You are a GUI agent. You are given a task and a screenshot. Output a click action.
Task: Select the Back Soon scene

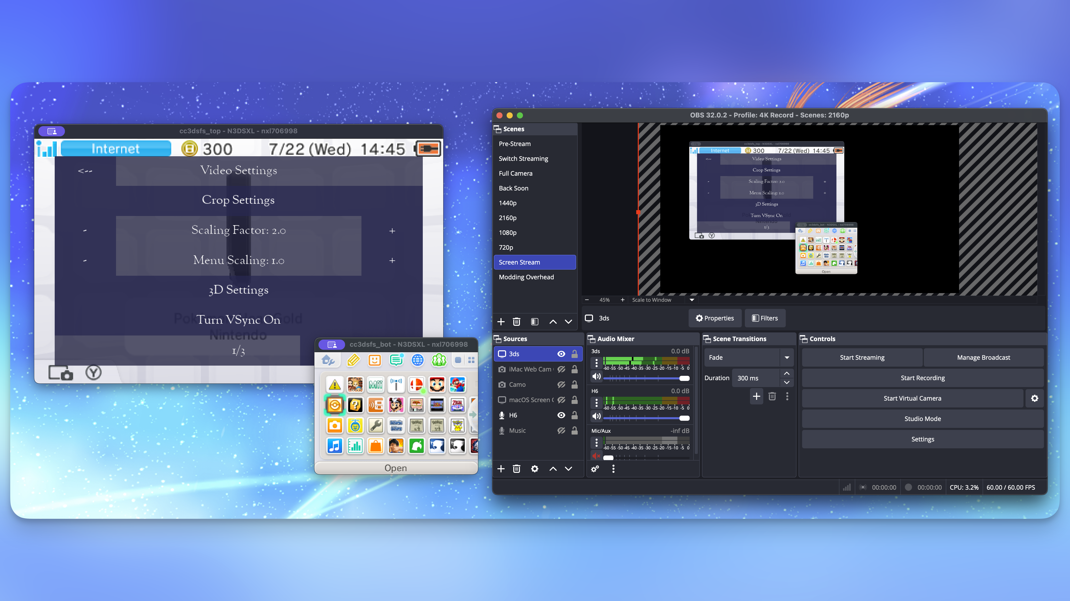point(535,188)
